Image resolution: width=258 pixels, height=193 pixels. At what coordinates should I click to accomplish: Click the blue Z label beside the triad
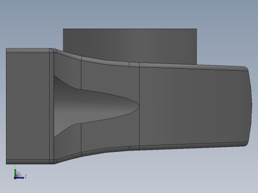[x=25, y=177]
